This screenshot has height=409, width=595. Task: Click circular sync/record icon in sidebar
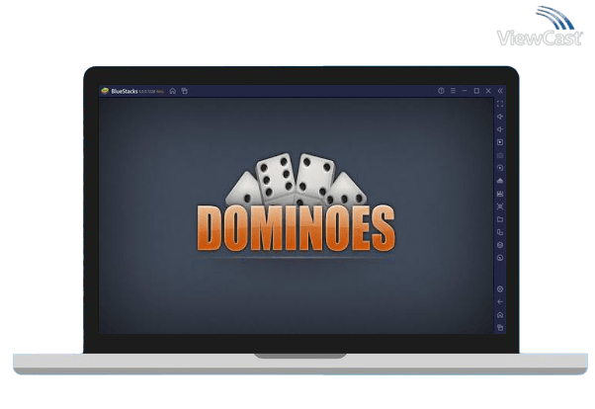click(x=500, y=168)
